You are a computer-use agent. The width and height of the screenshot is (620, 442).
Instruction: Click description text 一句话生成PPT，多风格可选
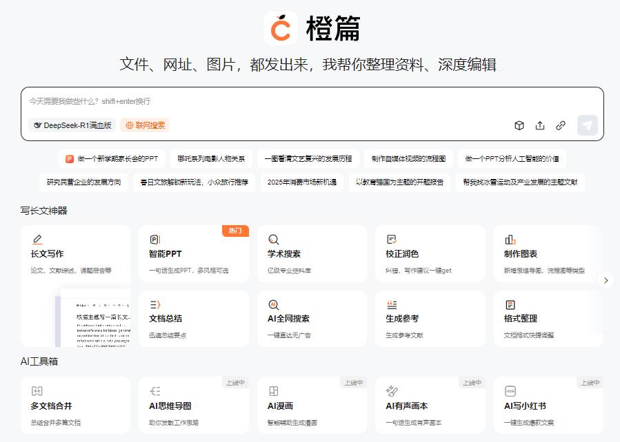pyautogui.click(x=188, y=271)
